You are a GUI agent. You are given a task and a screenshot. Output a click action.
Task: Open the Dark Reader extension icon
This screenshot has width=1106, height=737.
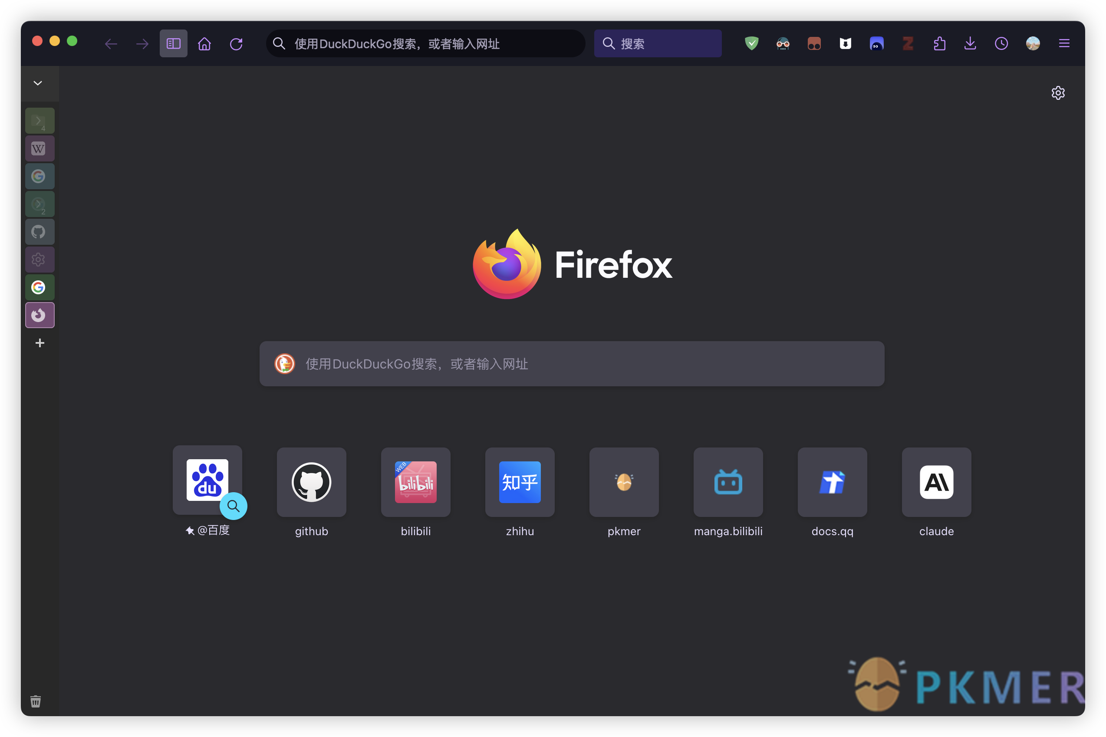[783, 44]
